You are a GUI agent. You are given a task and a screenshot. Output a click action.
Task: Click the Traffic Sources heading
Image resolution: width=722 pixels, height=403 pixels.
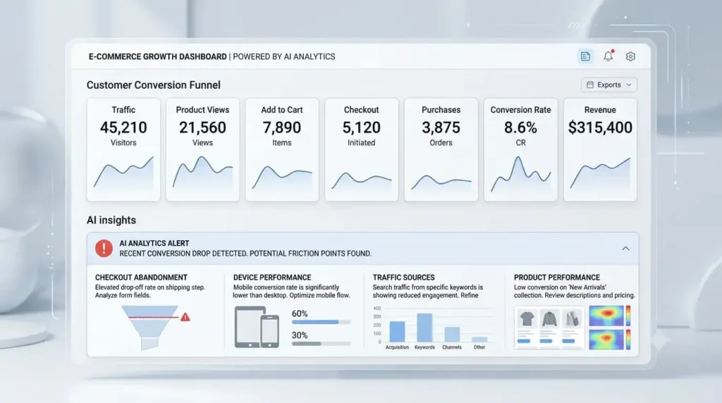point(404,278)
